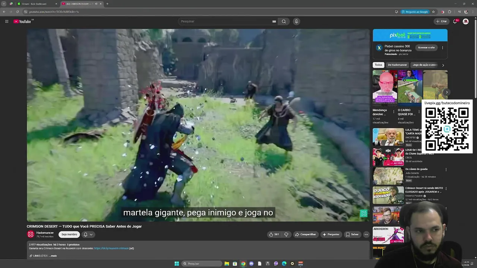477x268 pixels.
Task: Open Discord from the taskbar
Action: click(251, 264)
